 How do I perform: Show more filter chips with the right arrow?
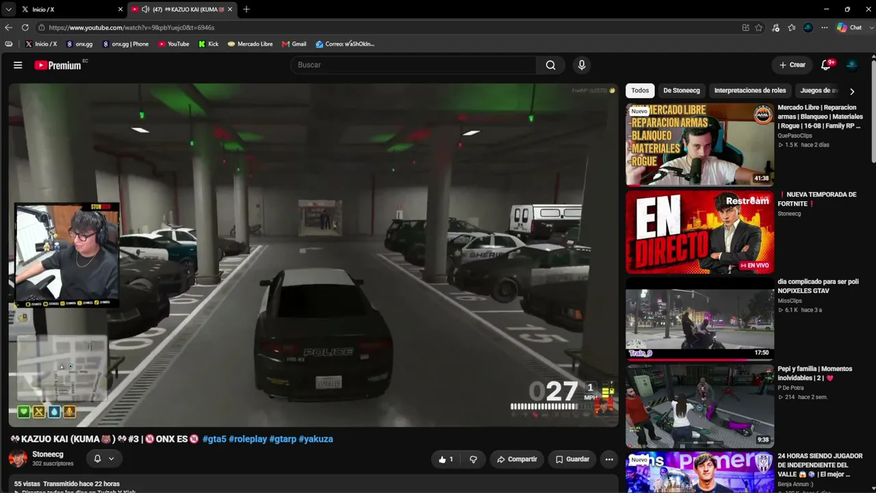coord(852,91)
